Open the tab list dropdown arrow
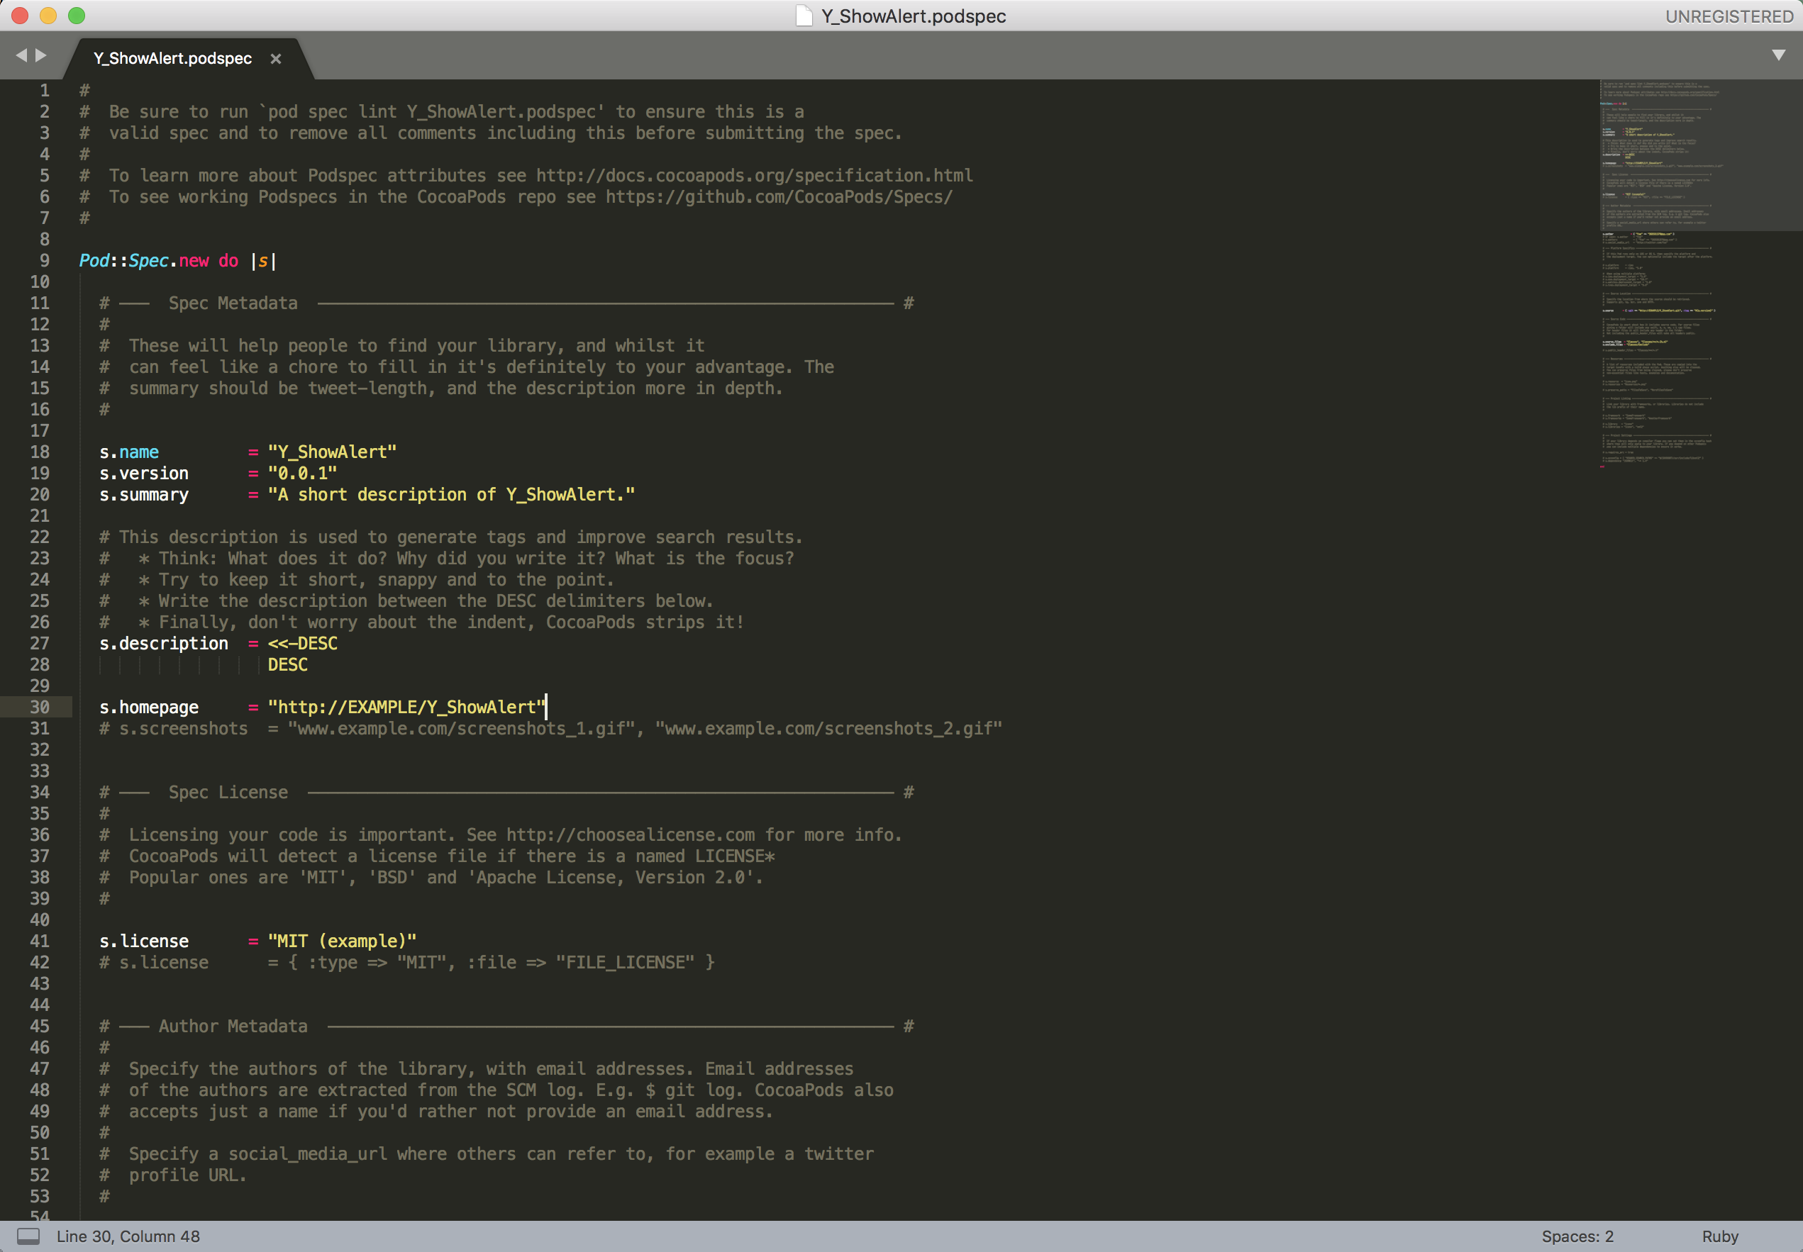 click(x=1779, y=55)
